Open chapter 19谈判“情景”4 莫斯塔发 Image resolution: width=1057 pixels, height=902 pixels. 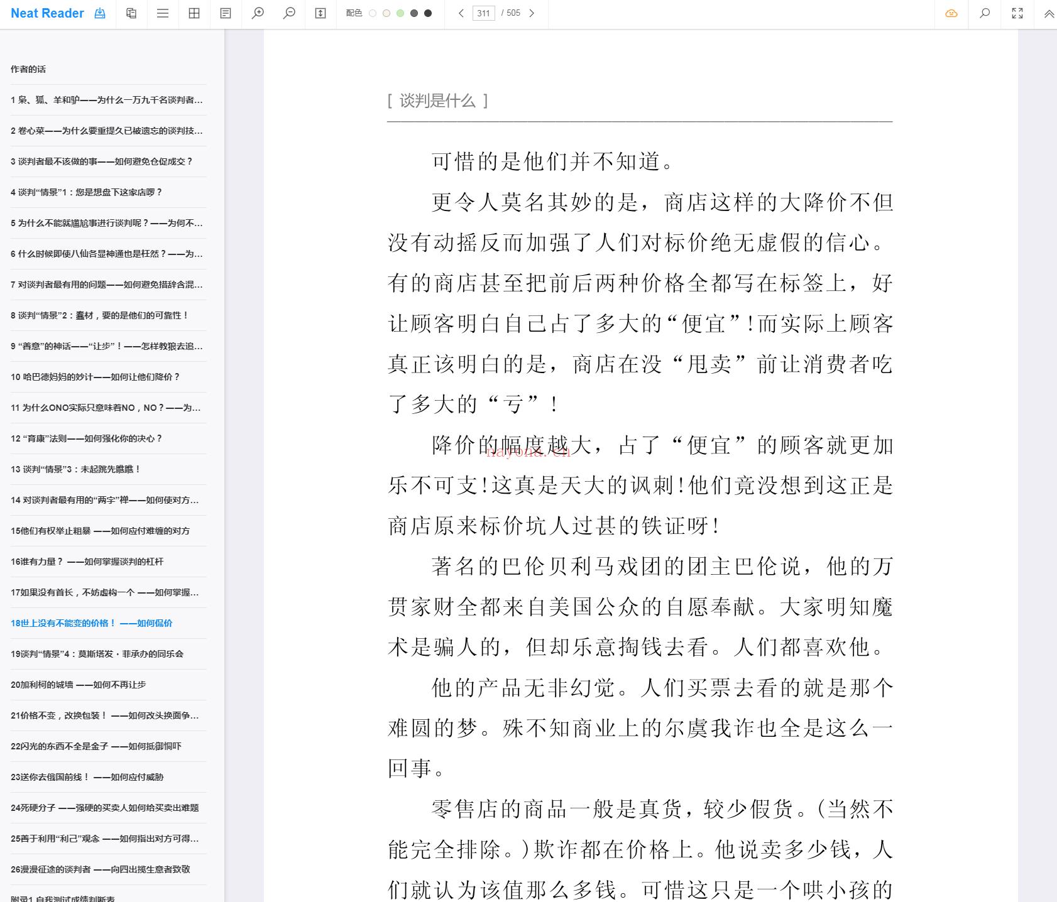[97, 654]
